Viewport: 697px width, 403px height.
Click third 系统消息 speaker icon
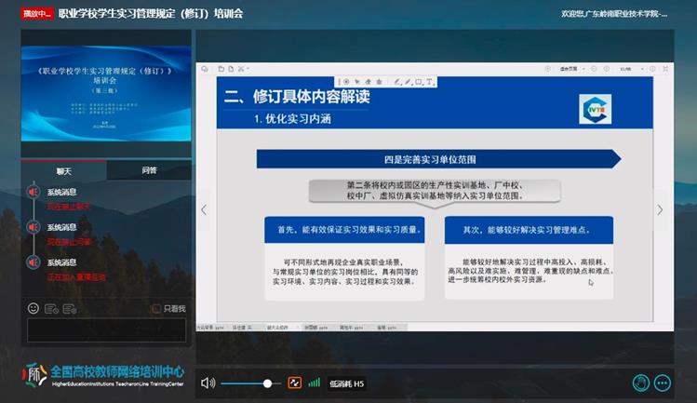34,262
